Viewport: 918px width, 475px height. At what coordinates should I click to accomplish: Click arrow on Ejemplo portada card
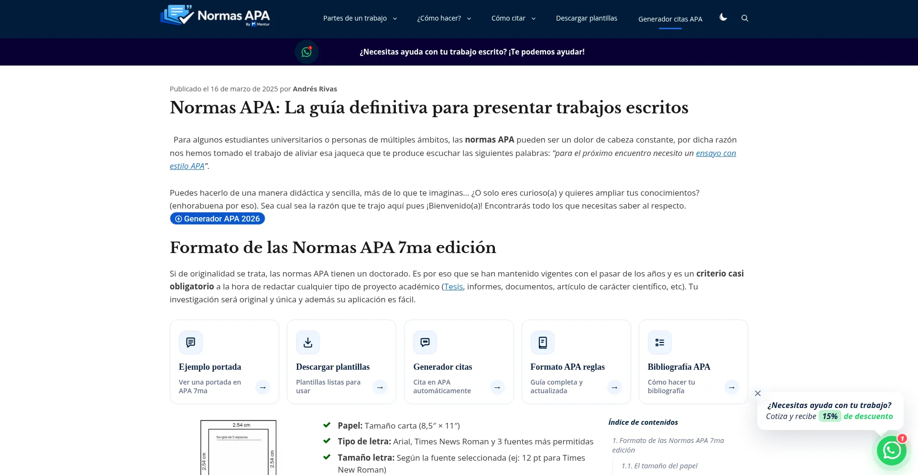click(x=263, y=387)
